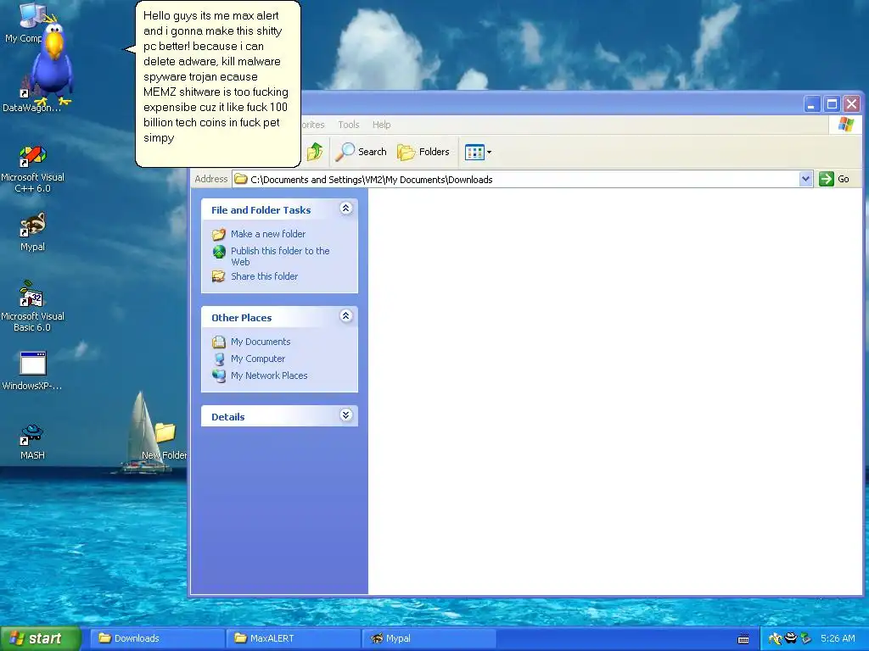Image resolution: width=869 pixels, height=651 pixels.
Task: Select the WindowsXP desktop file icon
Action: [32, 371]
